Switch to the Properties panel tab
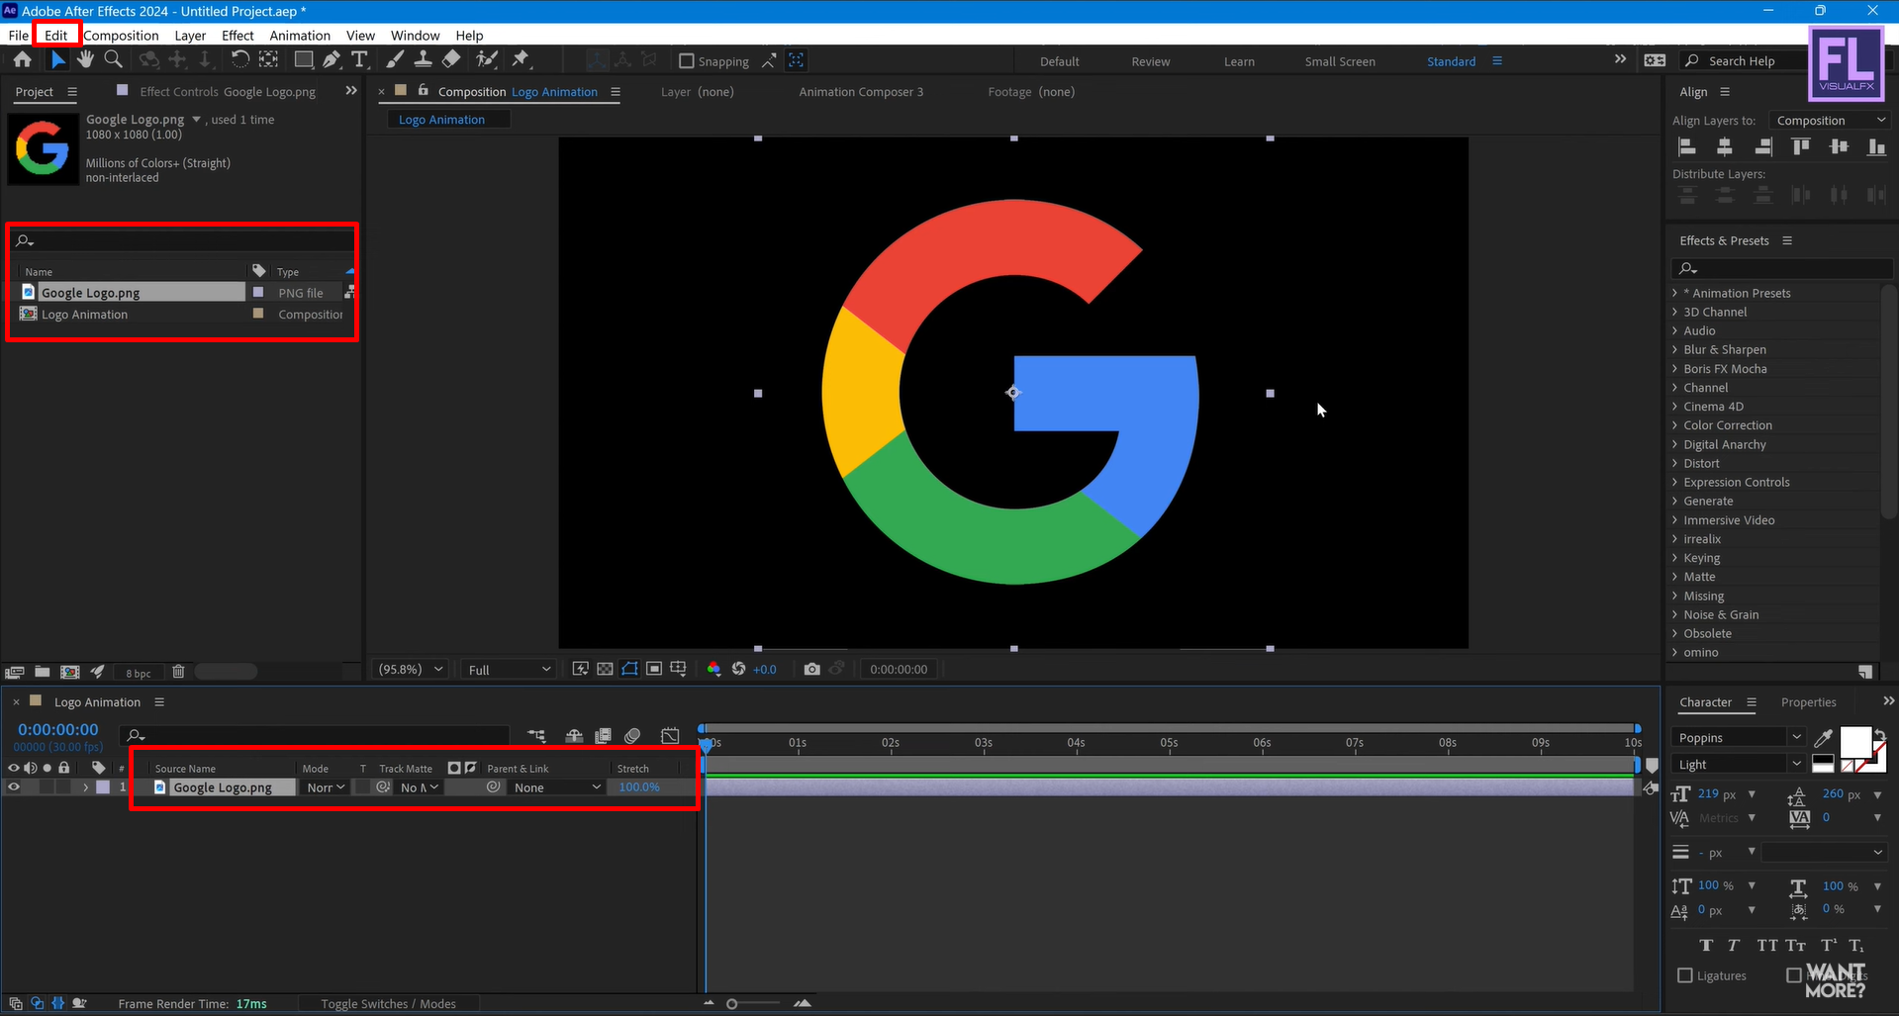 (1808, 702)
